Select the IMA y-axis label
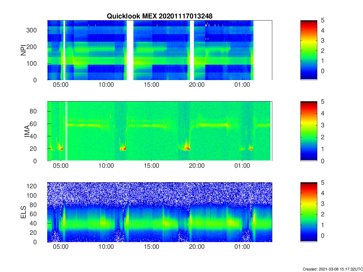 pyautogui.click(x=26, y=131)
